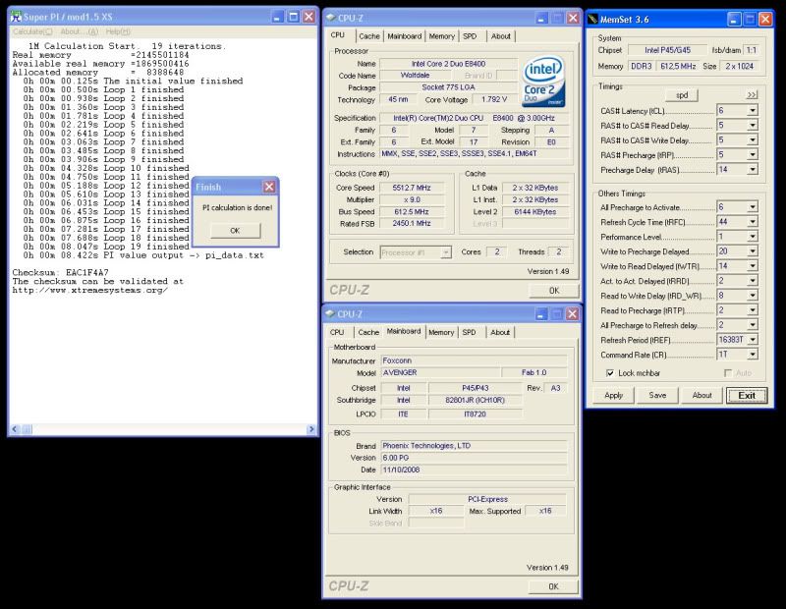Click the Core Voltage 1.792 V value
This screenshot has height=609, width=786.
pos(494,99)
